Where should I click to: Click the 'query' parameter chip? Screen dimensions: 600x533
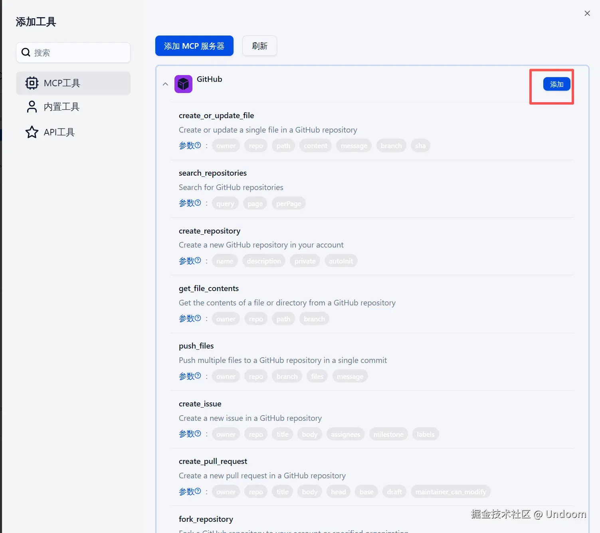point(225,203)
